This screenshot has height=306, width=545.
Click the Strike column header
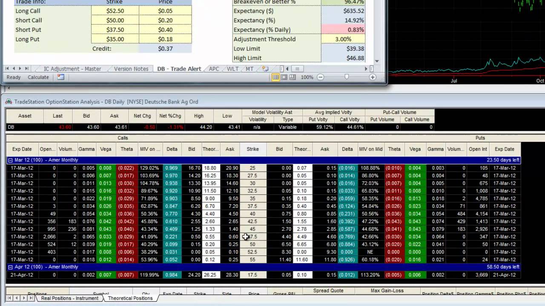coord(252,149)
